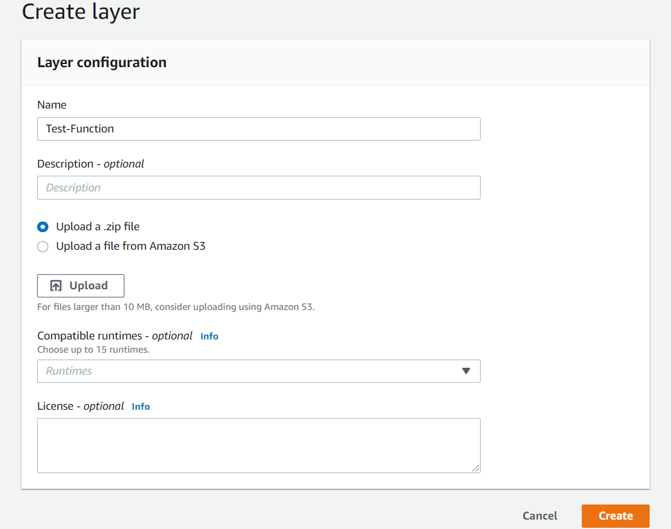671x529 pixels.
Task: Click the Amazon S3 radio circle
Action: (x=42, y=247)
